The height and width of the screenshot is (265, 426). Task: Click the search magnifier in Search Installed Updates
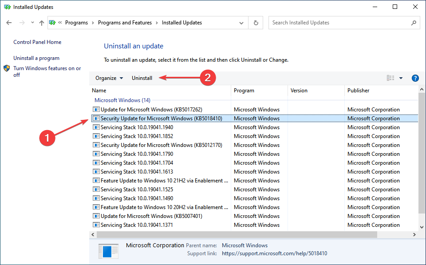(414, 22)
